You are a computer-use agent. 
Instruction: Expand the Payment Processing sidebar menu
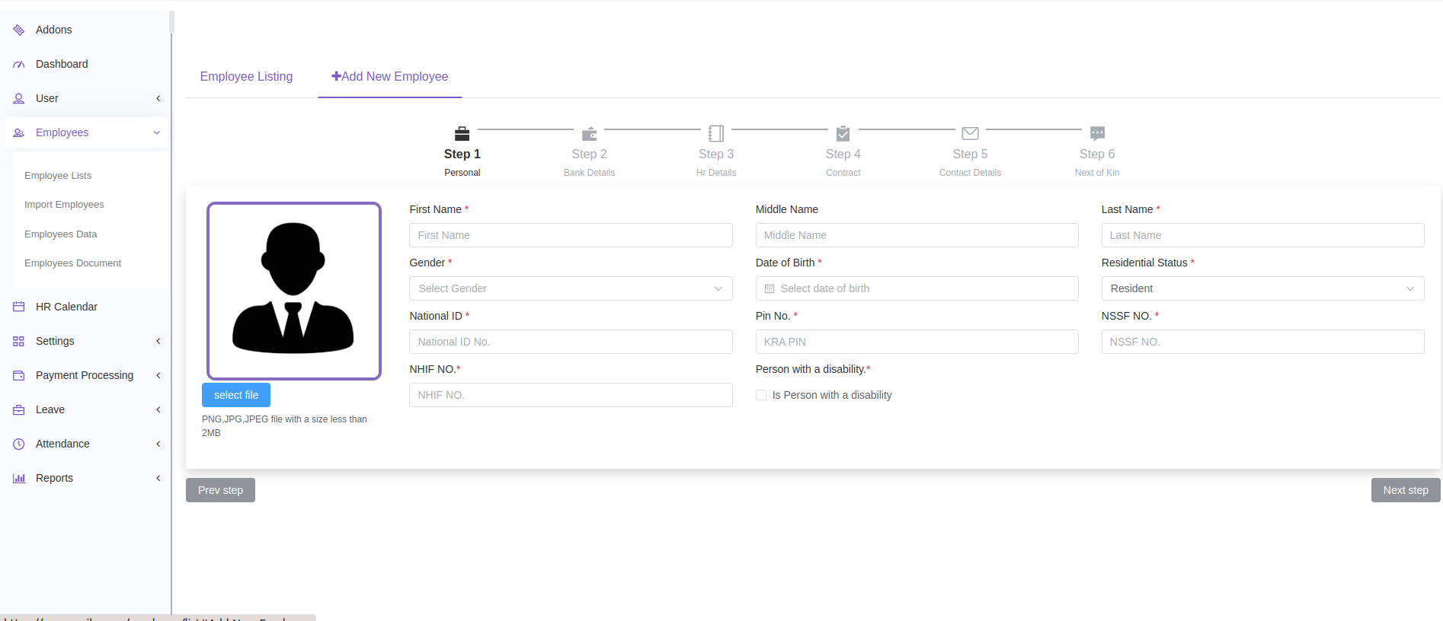pyautogui.click(x=85, y=375)
